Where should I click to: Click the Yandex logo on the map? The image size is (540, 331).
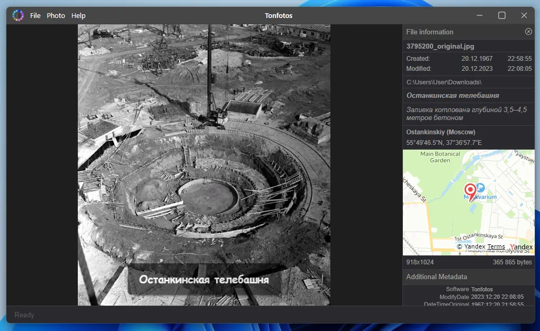coord(521,247)
